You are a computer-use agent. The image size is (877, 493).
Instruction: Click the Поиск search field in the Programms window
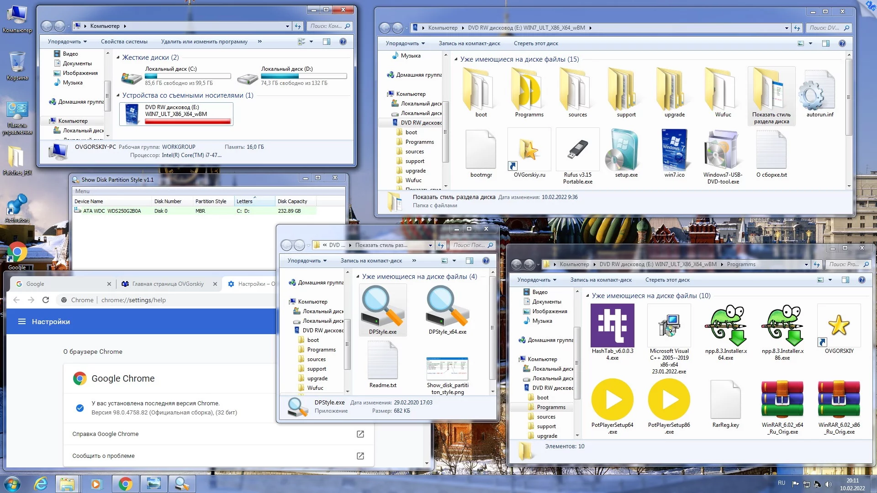(x=843, y=264)
